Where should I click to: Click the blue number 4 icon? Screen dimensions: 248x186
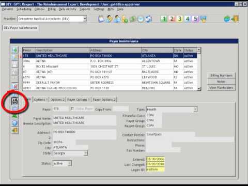[188, 19]
